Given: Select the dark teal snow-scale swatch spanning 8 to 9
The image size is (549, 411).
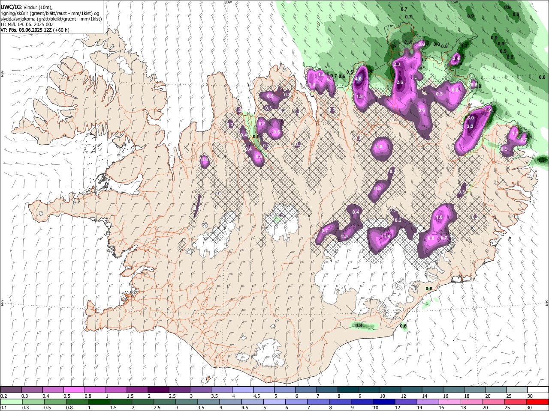Looking at the screenshot, I should point(348,390).
